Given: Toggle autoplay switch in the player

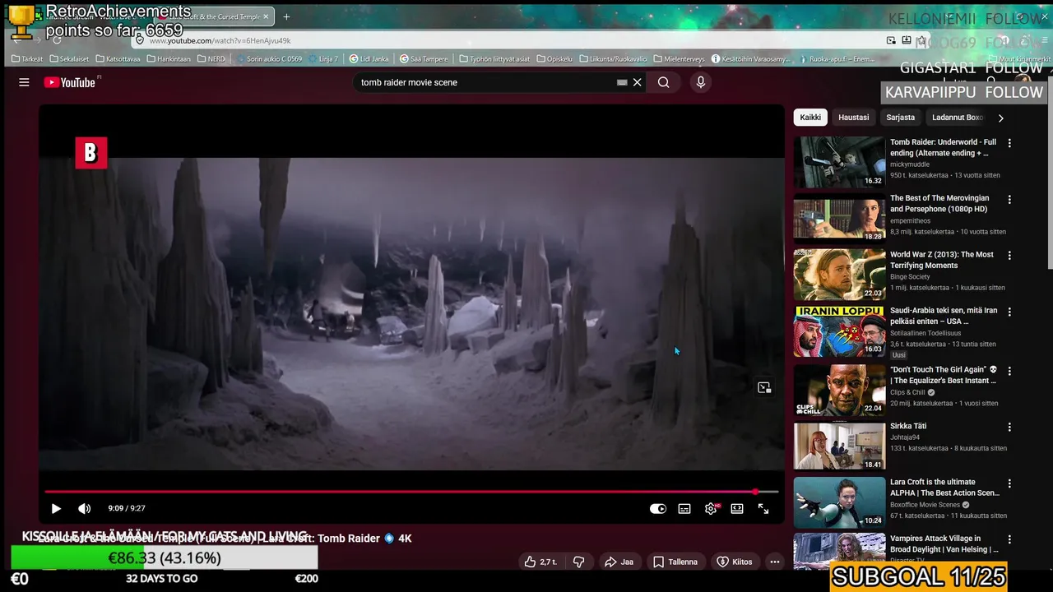Looking at the screenshot, I should click(x=657, y=509).
